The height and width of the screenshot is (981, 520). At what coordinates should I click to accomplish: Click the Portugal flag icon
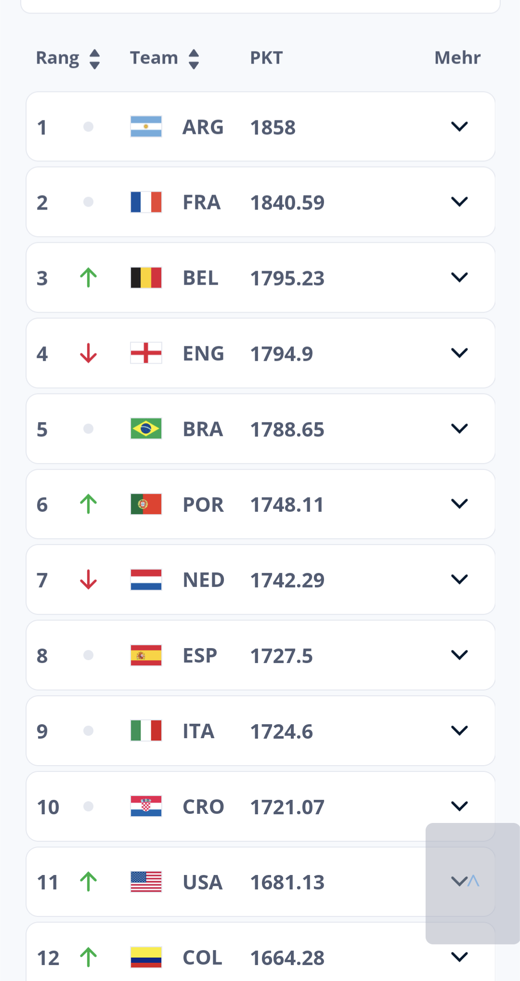click(146, 504)
